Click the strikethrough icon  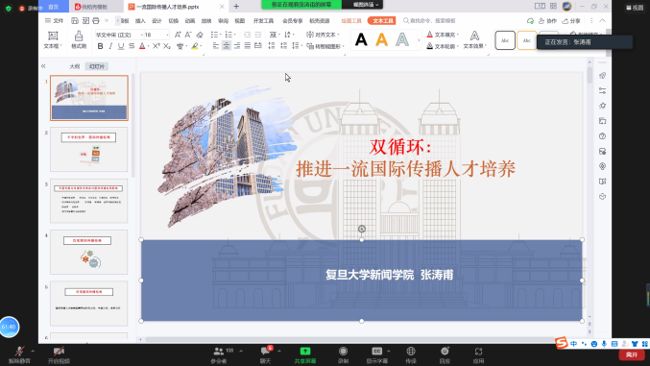(x=132, y=46)
